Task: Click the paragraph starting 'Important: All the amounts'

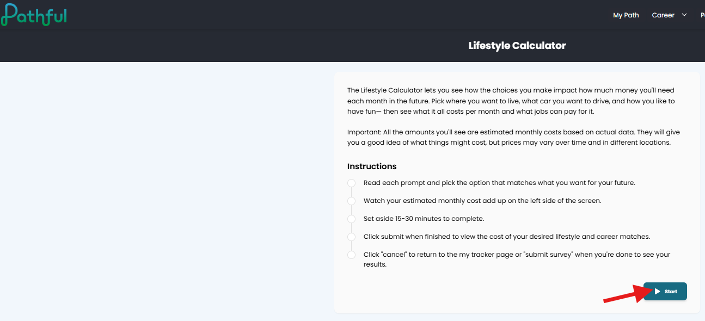Action: pyautogui.click(x=513, y=138)
